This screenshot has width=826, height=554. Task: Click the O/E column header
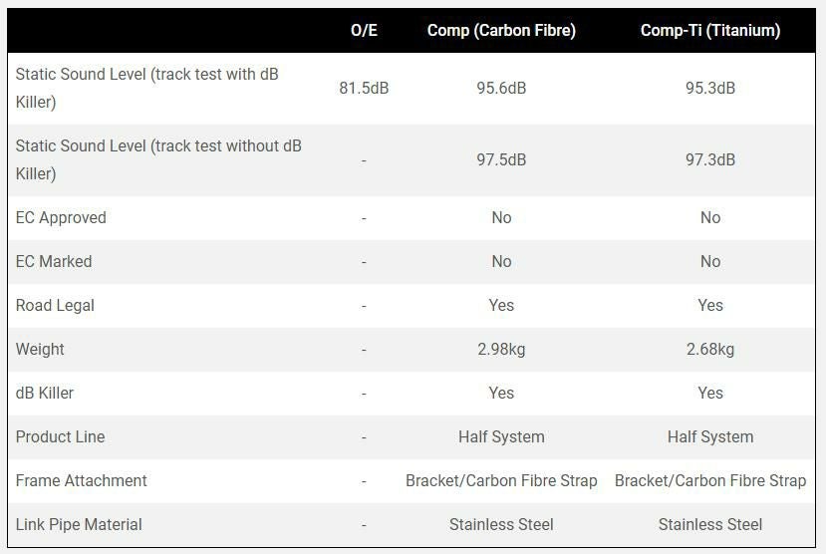364,30
